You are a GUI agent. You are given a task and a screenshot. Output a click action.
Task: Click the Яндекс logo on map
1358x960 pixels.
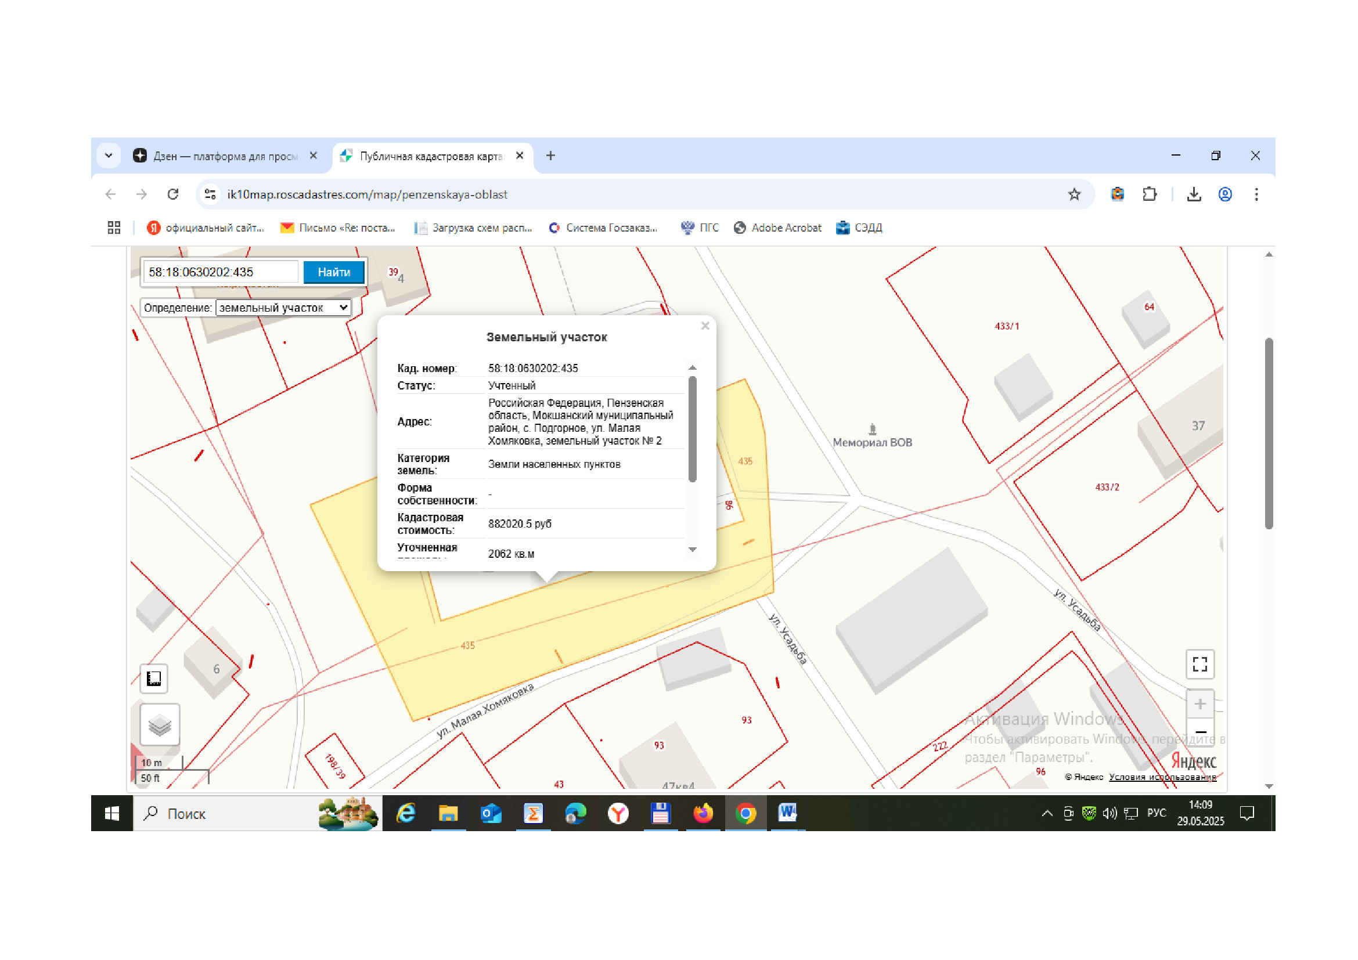pos(1193,760)
